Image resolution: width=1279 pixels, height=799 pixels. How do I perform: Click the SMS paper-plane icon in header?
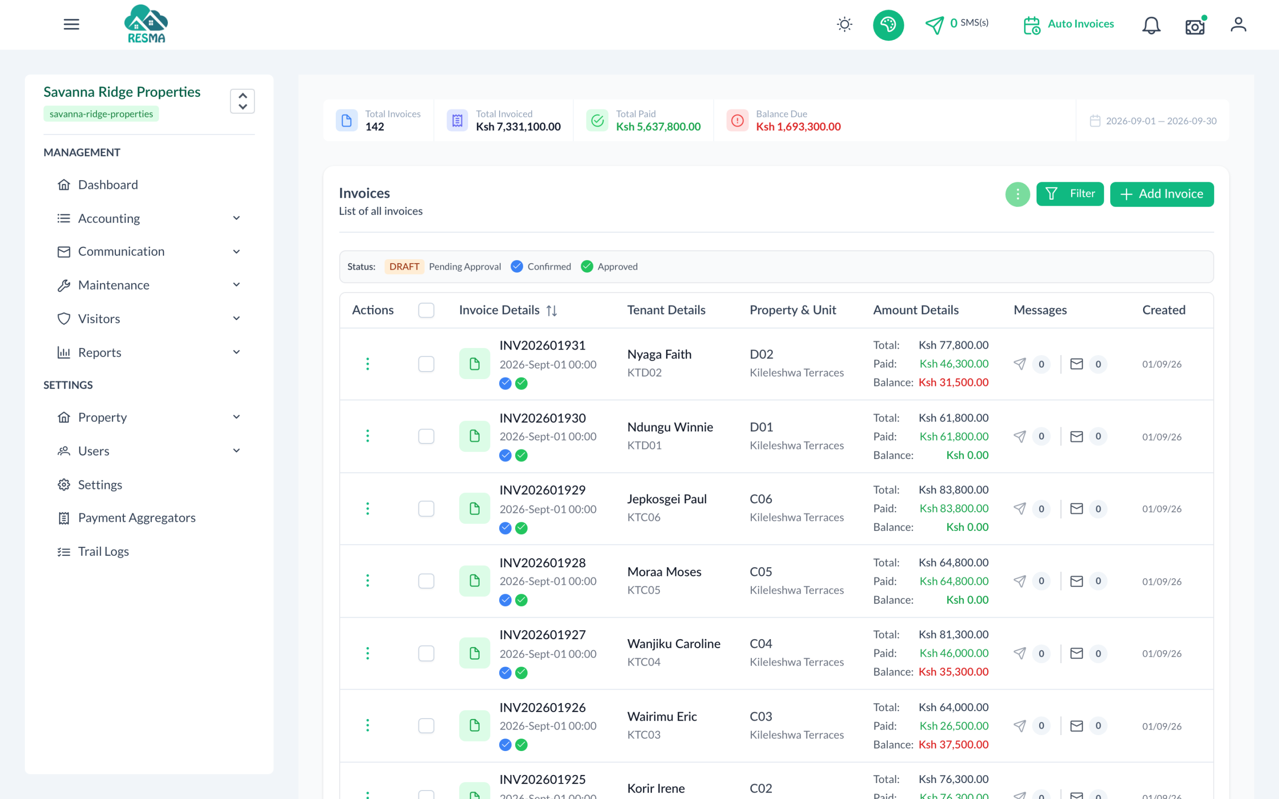point(934,25)
